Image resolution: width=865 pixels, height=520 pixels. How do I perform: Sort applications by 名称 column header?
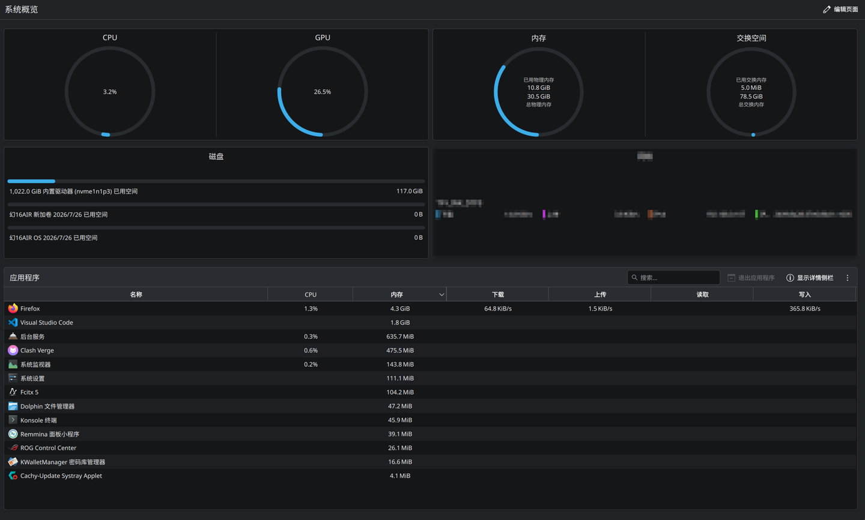(136, 294)
